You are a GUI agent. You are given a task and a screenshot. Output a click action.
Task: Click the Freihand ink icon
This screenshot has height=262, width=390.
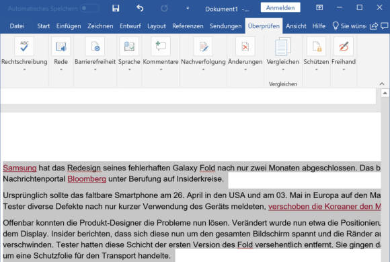pos(344,46)
